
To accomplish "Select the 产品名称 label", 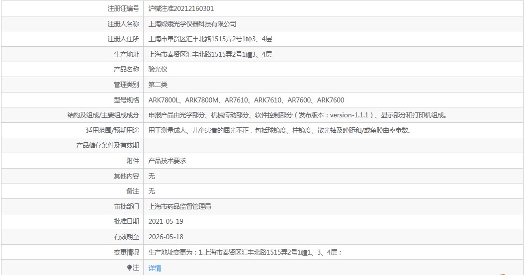I will [127, 69].
